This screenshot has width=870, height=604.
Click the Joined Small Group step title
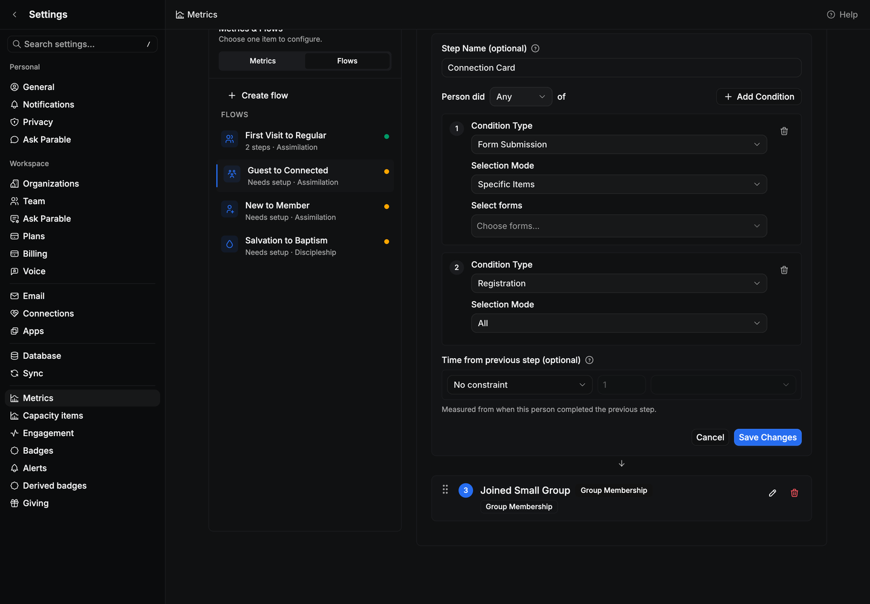pos(525,490)
